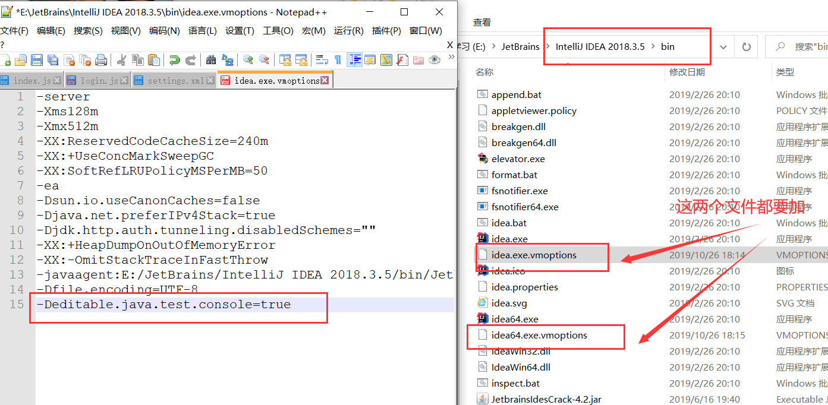This screenshot has height=405, width=828.
Task: Click editor line containing -Xmx512m
Action: 67,126
